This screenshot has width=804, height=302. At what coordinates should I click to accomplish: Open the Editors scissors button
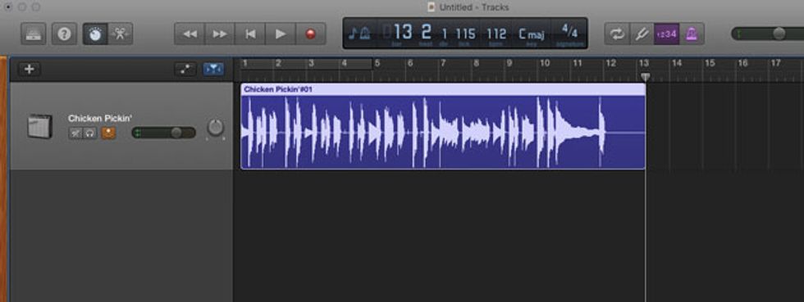121,34
